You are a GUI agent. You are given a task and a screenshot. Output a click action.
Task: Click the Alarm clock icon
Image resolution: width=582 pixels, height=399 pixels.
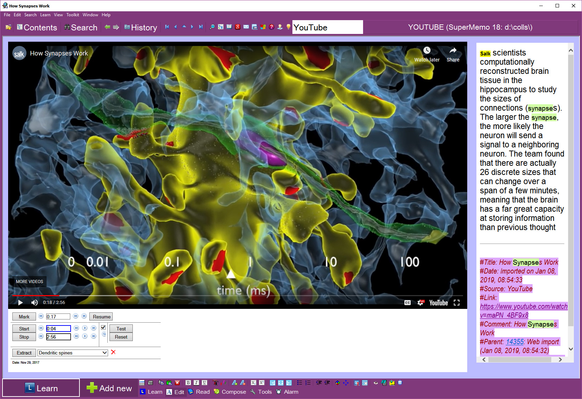(279, 392)
